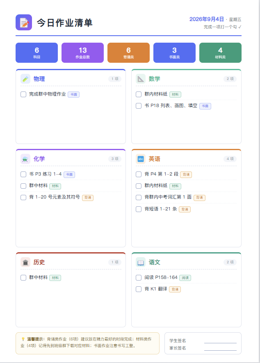Click the 历史 museum building icon

click(x=25, y=262)
